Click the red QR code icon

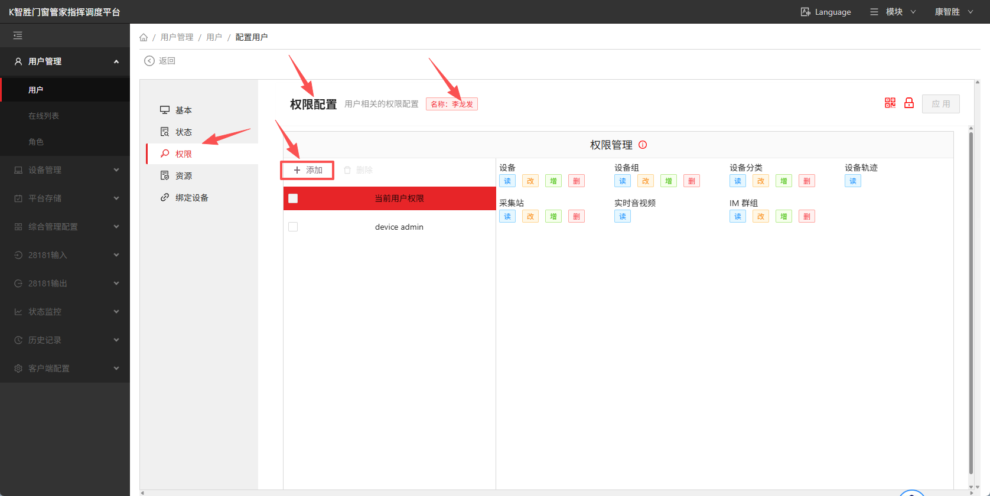pos(890,103)
